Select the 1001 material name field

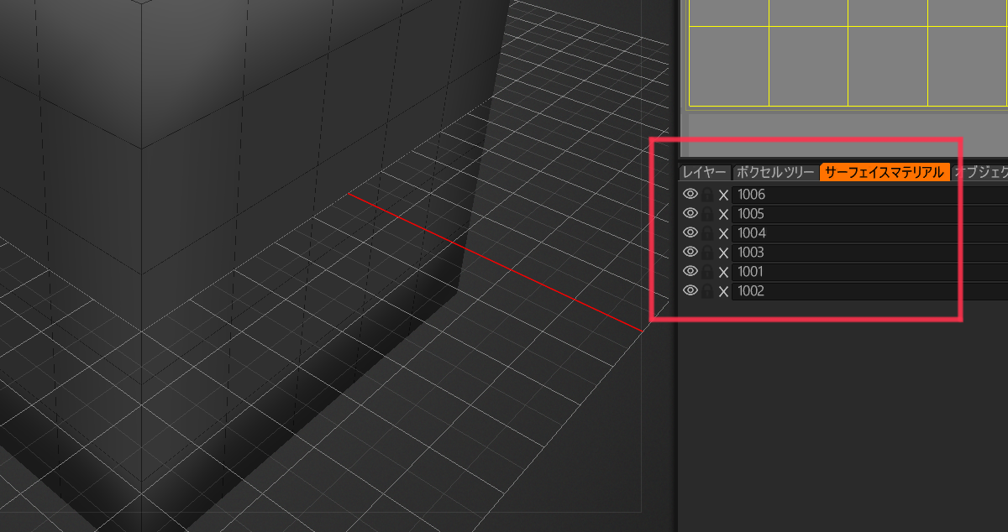click(x=869, y=272)
